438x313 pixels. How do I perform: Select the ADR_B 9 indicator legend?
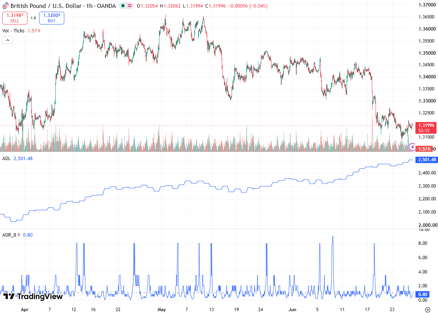pyautogui.click(x=11, y=235)
